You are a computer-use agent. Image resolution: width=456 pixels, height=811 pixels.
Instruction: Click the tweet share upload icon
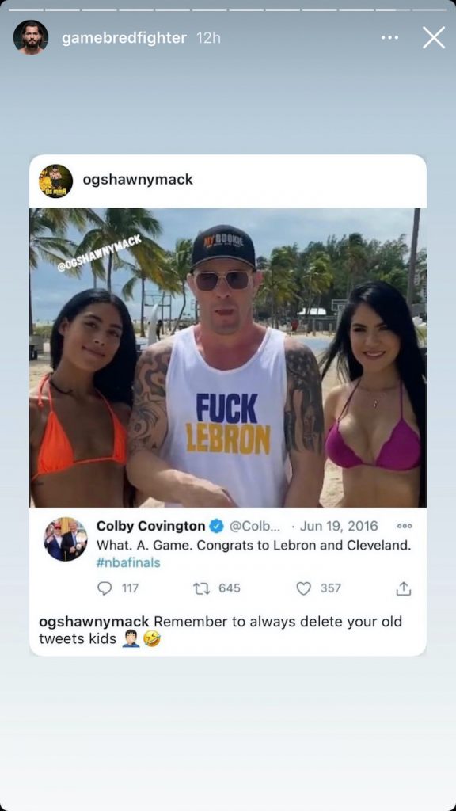point(403,588)
